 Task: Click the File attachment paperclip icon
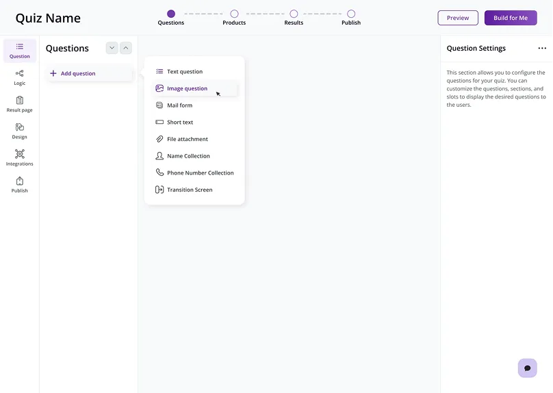(159, 139)
